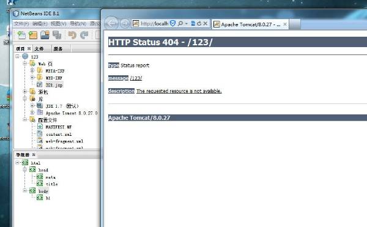367x227 pixels.
Task: Click the MANIFEST.MF file icon
Action: point(40,127)
